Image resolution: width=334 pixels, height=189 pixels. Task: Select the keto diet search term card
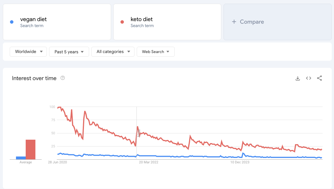coord(167,22)
